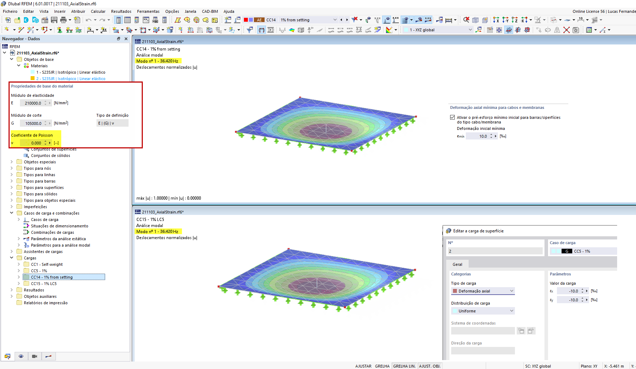Expand the 'CC1 - Self-weight' load node

(x=19, y=264)
